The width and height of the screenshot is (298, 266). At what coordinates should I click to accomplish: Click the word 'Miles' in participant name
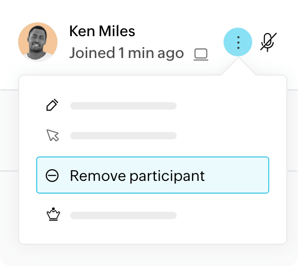click(x=117, y=31)
